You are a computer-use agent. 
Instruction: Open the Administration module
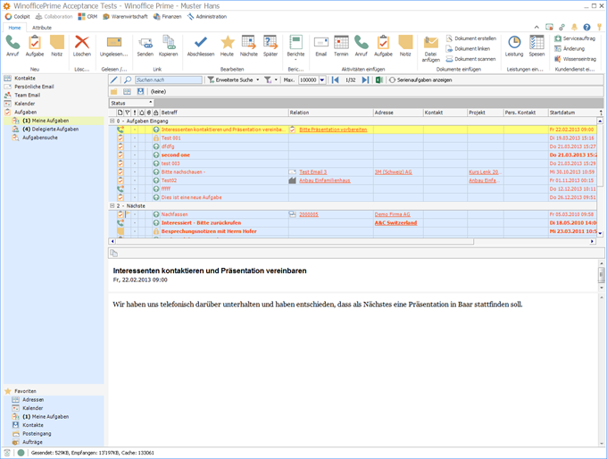tap(207, 17)
